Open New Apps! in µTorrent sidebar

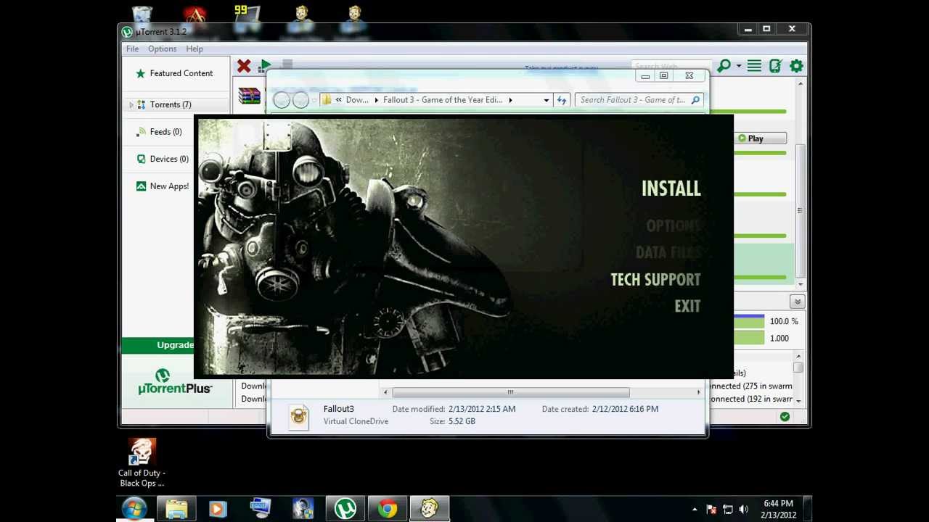(x=163, y=186)
